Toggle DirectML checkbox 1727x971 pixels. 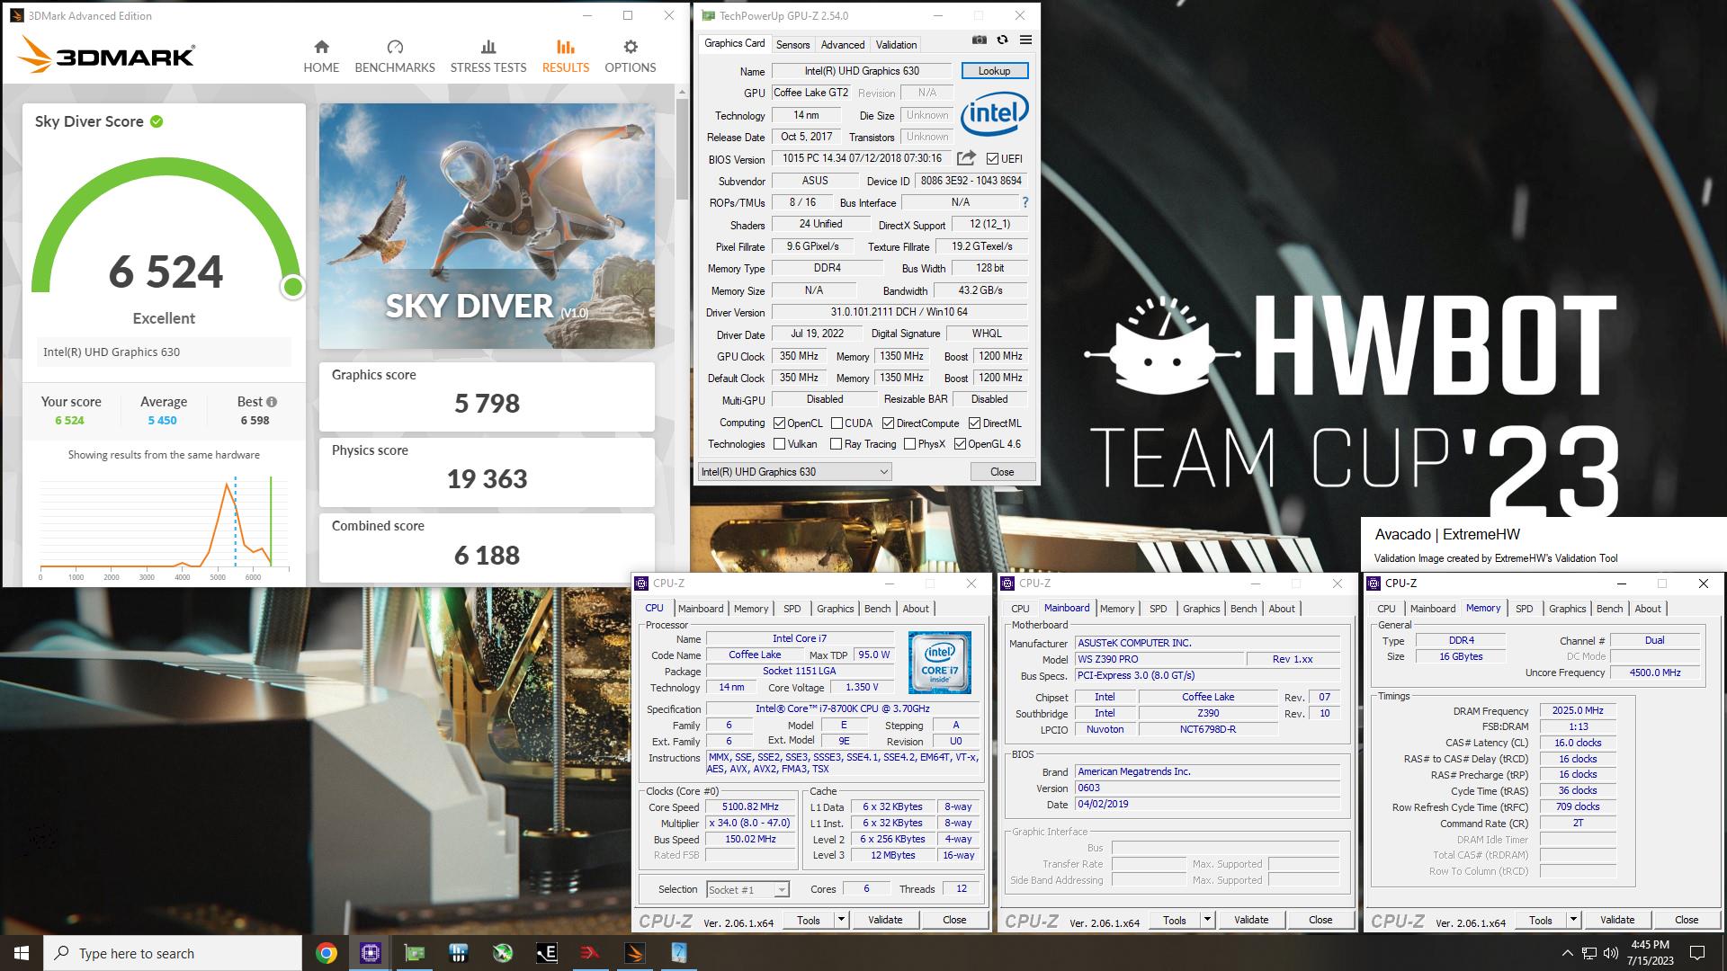click(x=974, y=423)
